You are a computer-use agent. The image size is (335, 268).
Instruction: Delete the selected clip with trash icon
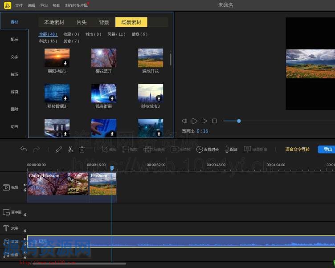[x=82, y=149]
